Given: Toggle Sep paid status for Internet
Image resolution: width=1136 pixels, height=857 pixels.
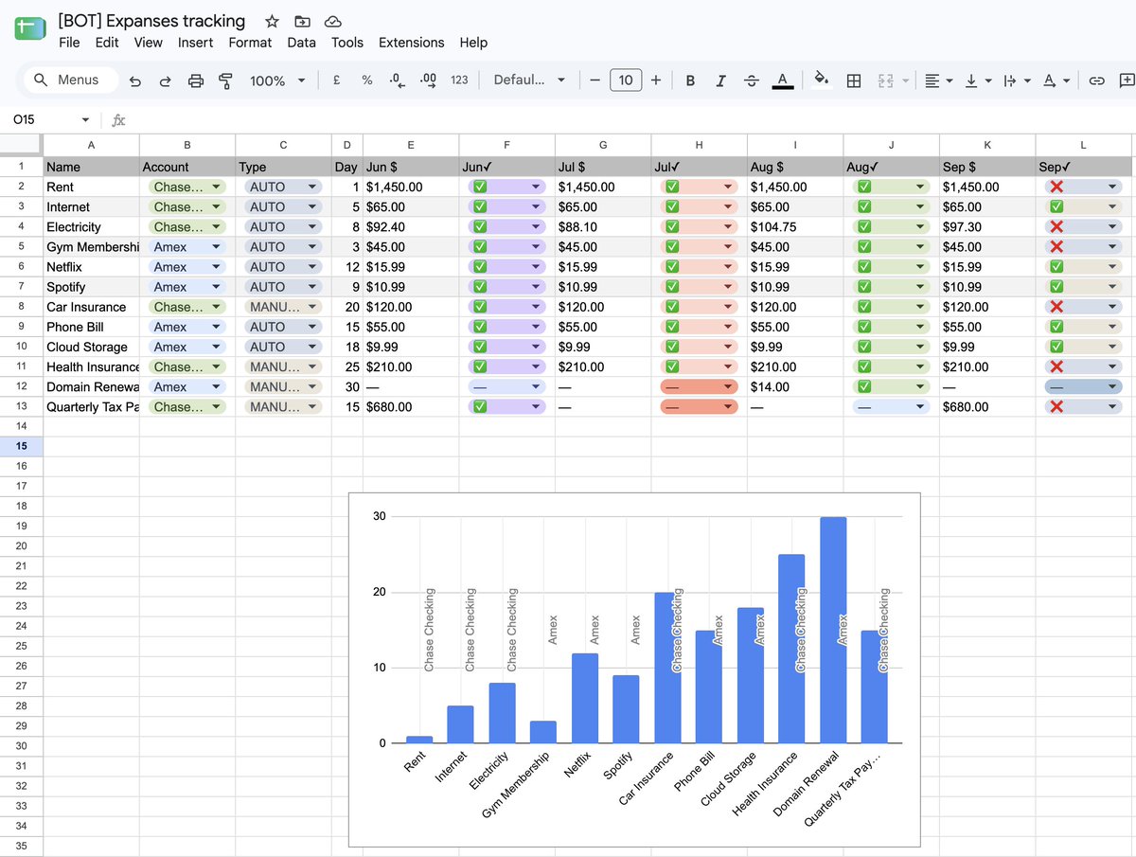Looking at the screenshot, I should (x=1056, y=207).
